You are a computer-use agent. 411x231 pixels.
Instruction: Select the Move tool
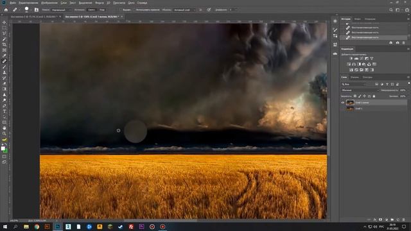point(4,22)
